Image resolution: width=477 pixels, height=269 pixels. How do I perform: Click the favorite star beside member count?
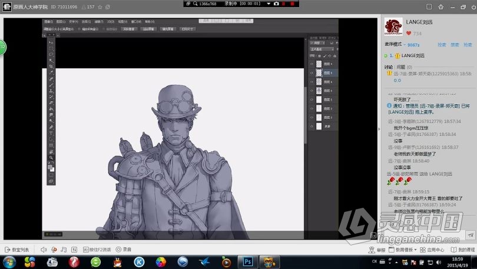pyautogui.click(x=100, y=7)
